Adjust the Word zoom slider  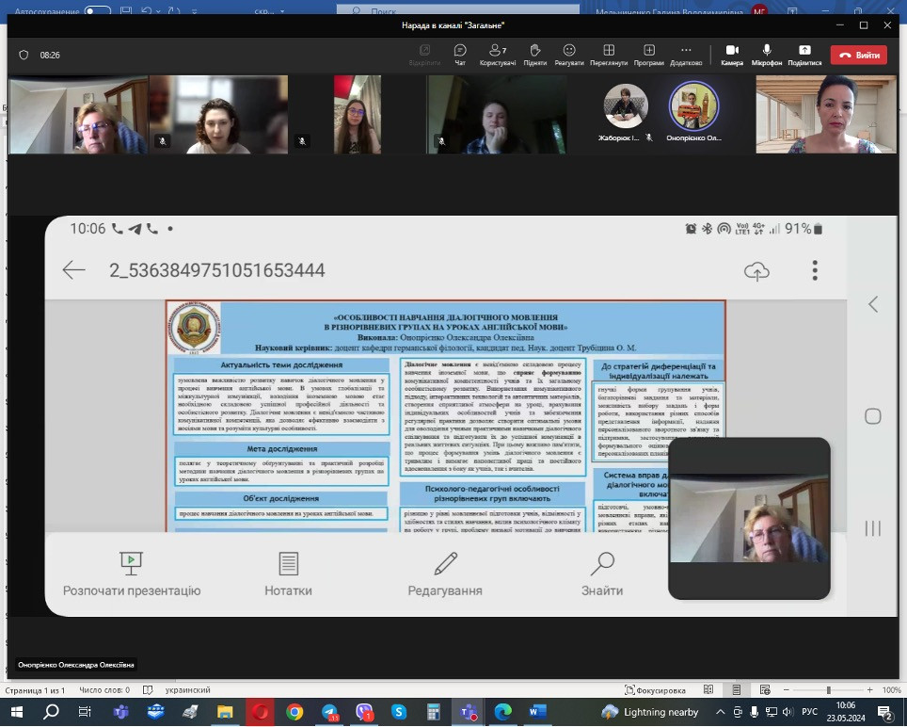pyautogui.click(x=829, y=690)
